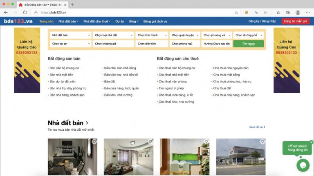Expand the Nhà đất bán nav menu
The image size is (314, 176).
point(68,21)
